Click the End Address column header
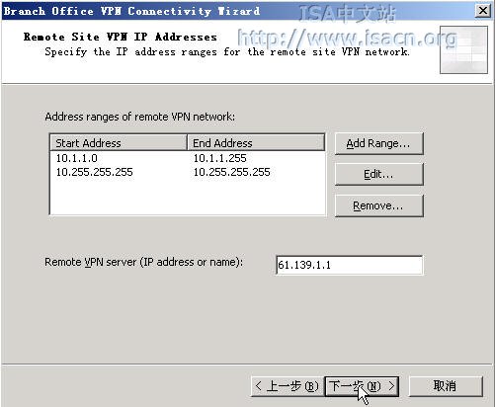495x407 pixels. (x=256, y=143)
